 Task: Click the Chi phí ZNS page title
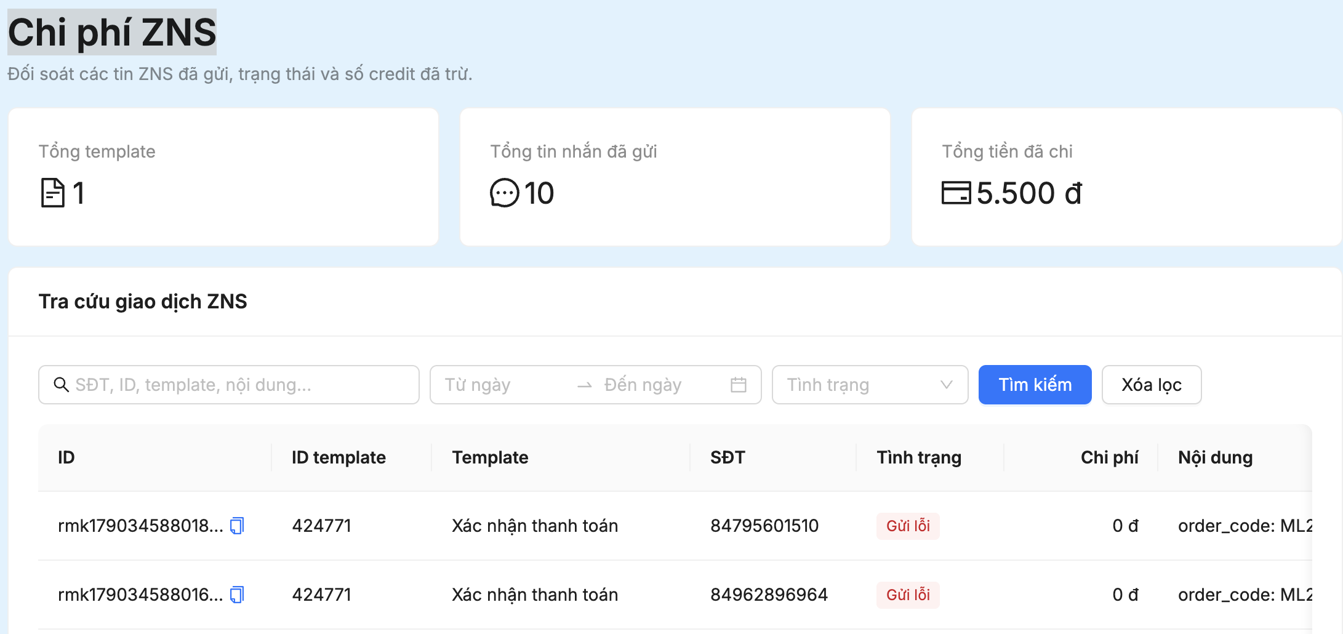tap(112, 32)
